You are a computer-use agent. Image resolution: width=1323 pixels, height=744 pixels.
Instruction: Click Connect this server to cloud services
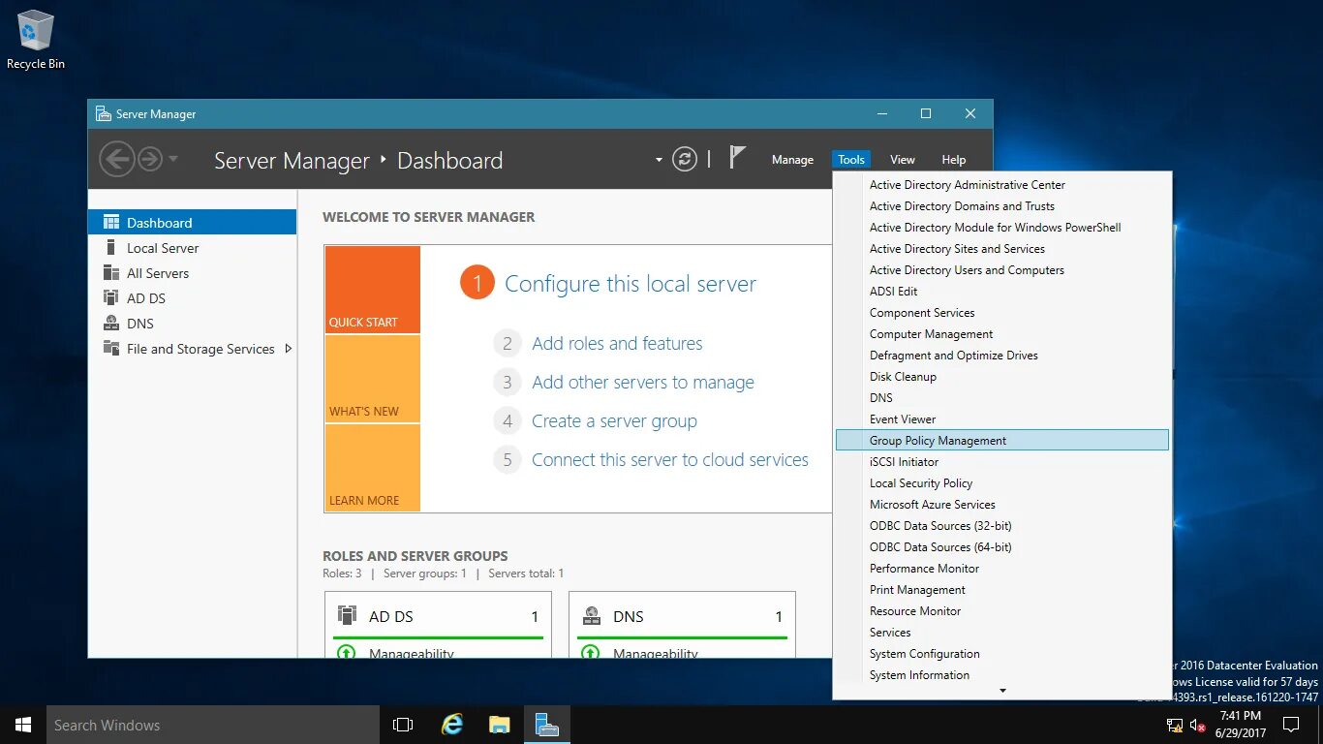coord(670,459)
